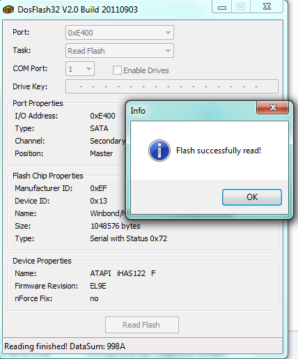Click the DosFlash32 V2.0 window title text

click(x=77, y=10)
